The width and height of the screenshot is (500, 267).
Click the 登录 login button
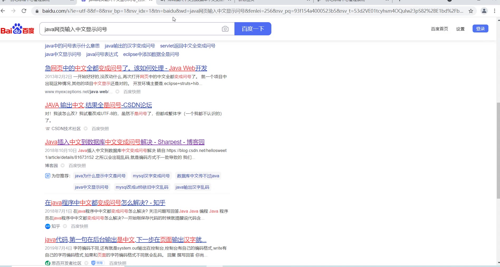[x=480, y=28]
